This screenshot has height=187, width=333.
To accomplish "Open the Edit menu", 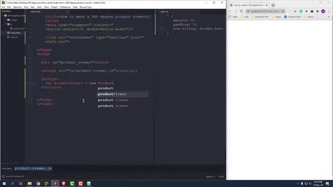I will pyautogui.click(x=9, y=7).
